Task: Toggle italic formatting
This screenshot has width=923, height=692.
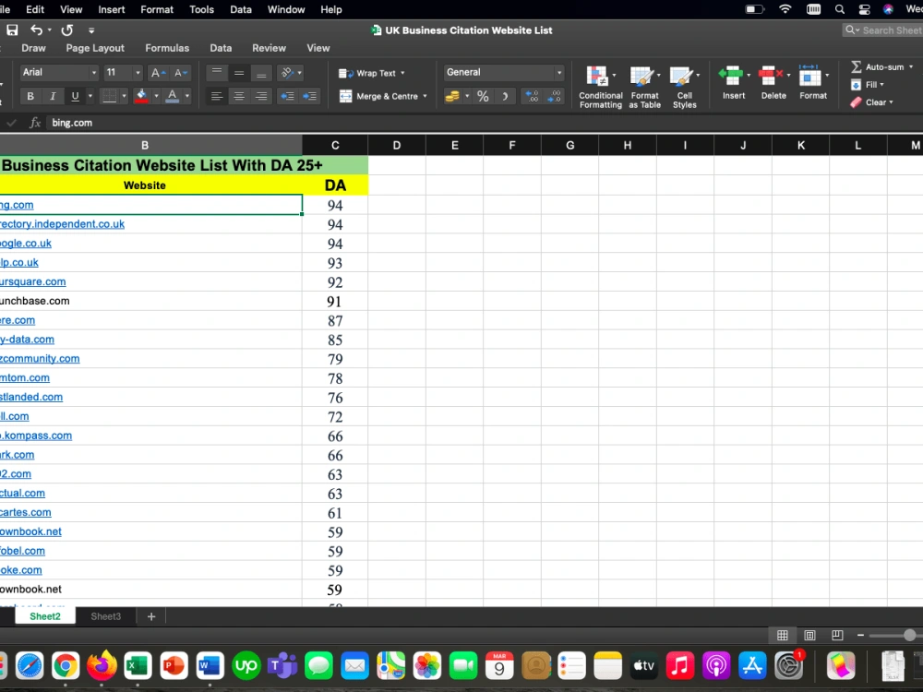Action: [53, 96]
